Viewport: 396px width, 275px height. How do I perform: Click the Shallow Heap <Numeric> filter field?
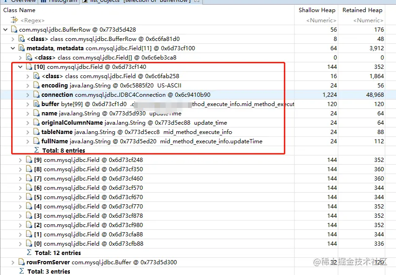(321, 20)
